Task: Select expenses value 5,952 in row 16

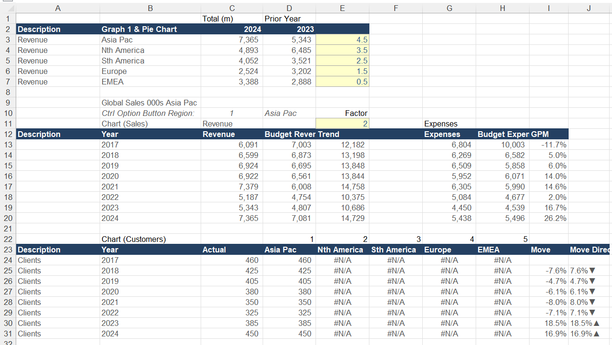Action: pos(449,176)
